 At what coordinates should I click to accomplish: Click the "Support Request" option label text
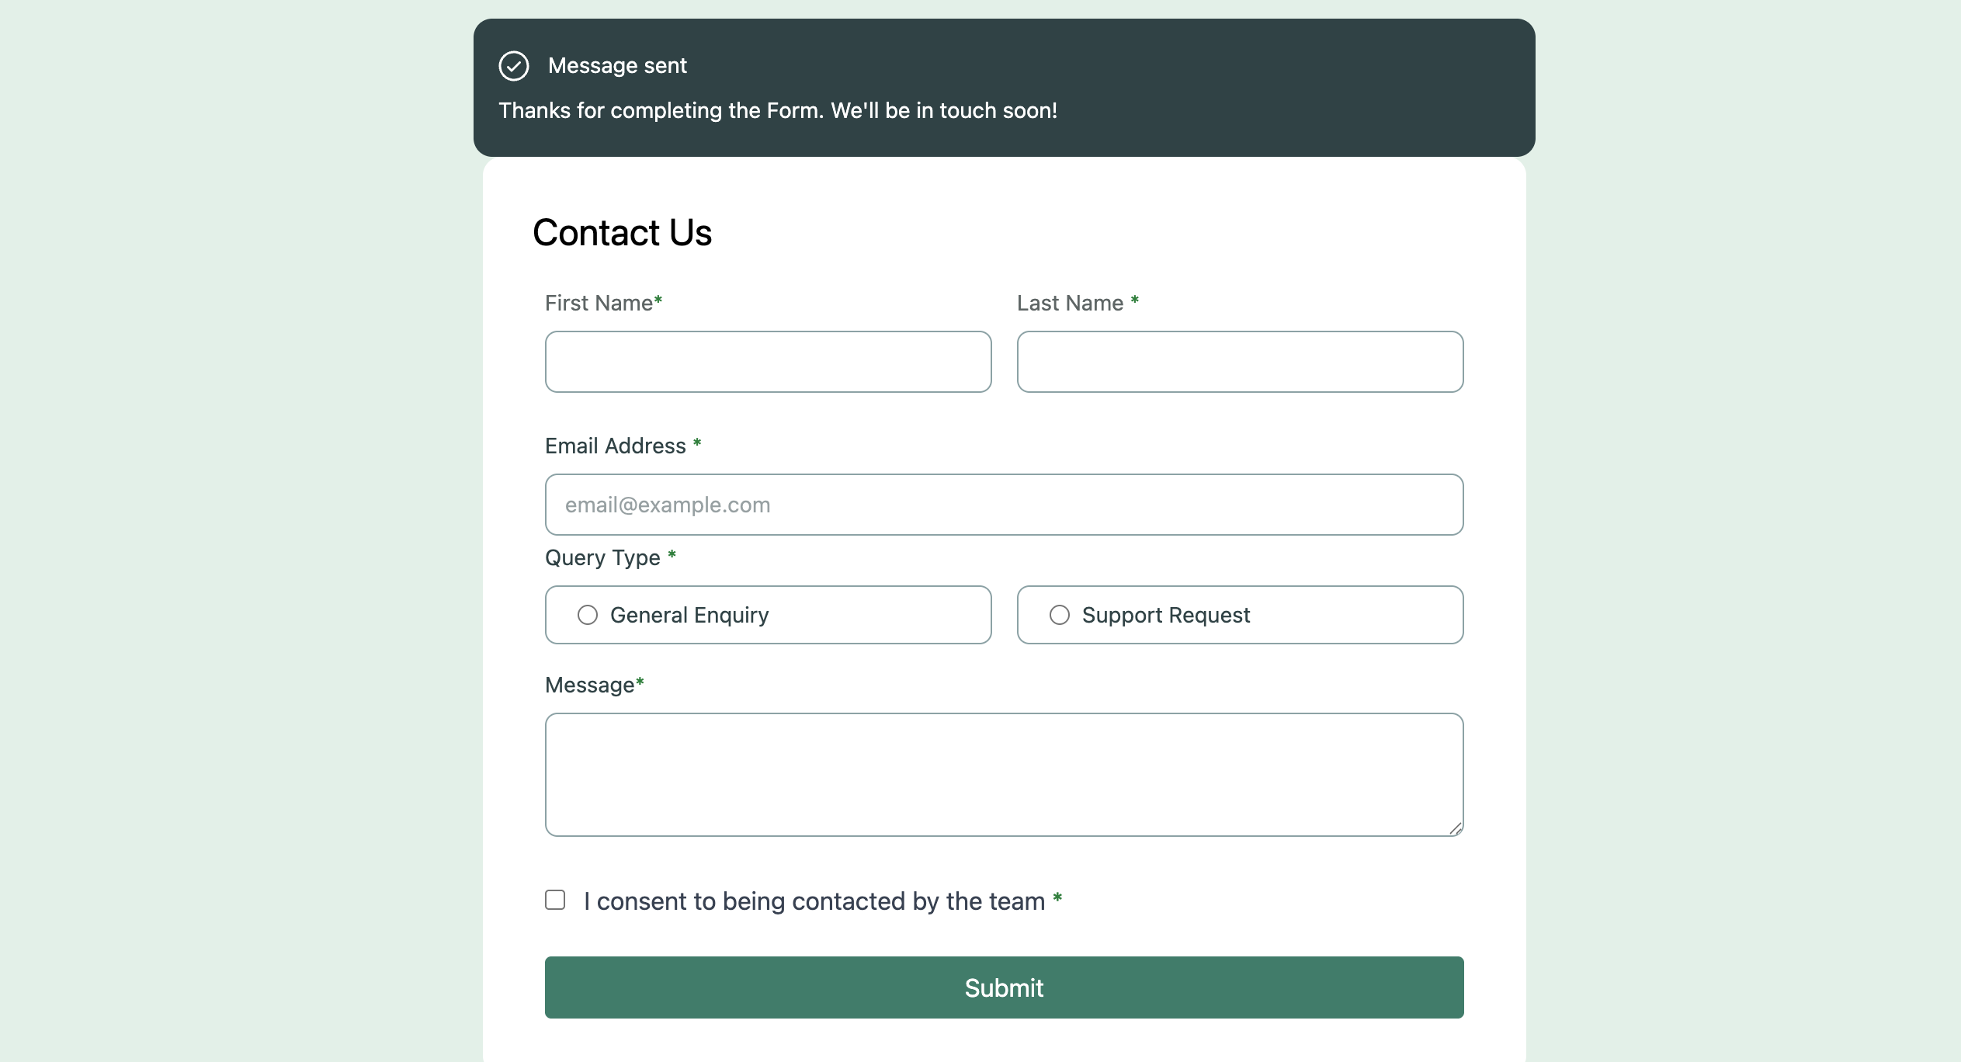1166,615
